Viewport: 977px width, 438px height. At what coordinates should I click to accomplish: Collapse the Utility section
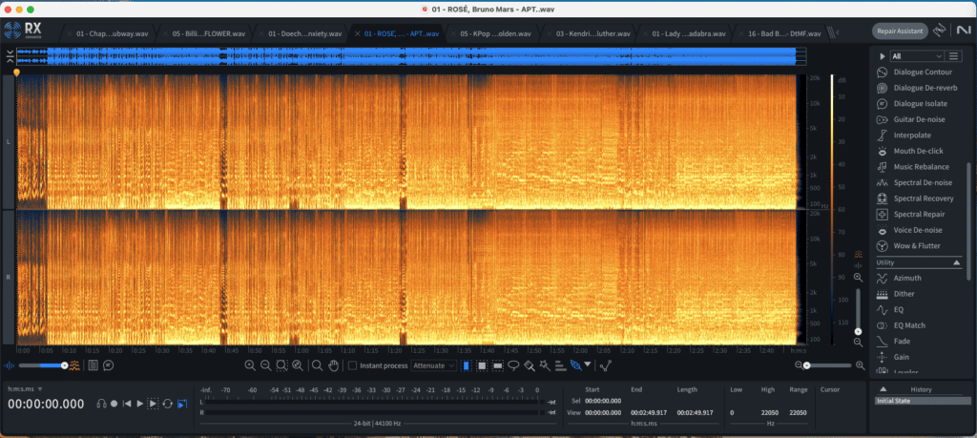pos(957,263)
